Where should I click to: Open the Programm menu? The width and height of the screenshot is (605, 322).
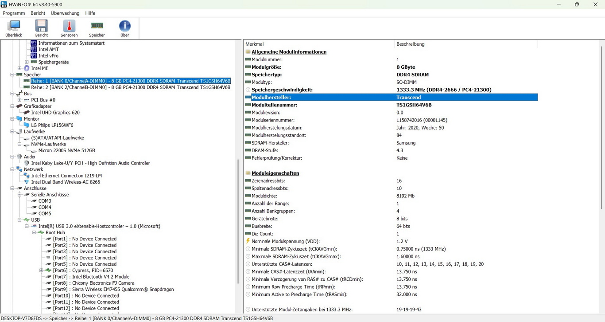point(14,13)
